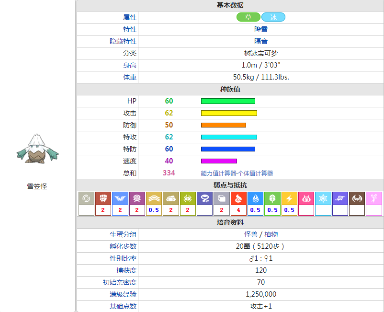This screenshot has width=384, height=312.
Task: Click the 20圈（5120步）hatch steps value
Action: tap(261, 246)
